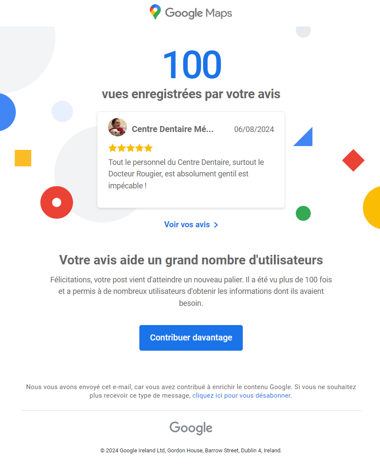
Task: Click the reviewer profile avatar photo
Action: [118, 127]
